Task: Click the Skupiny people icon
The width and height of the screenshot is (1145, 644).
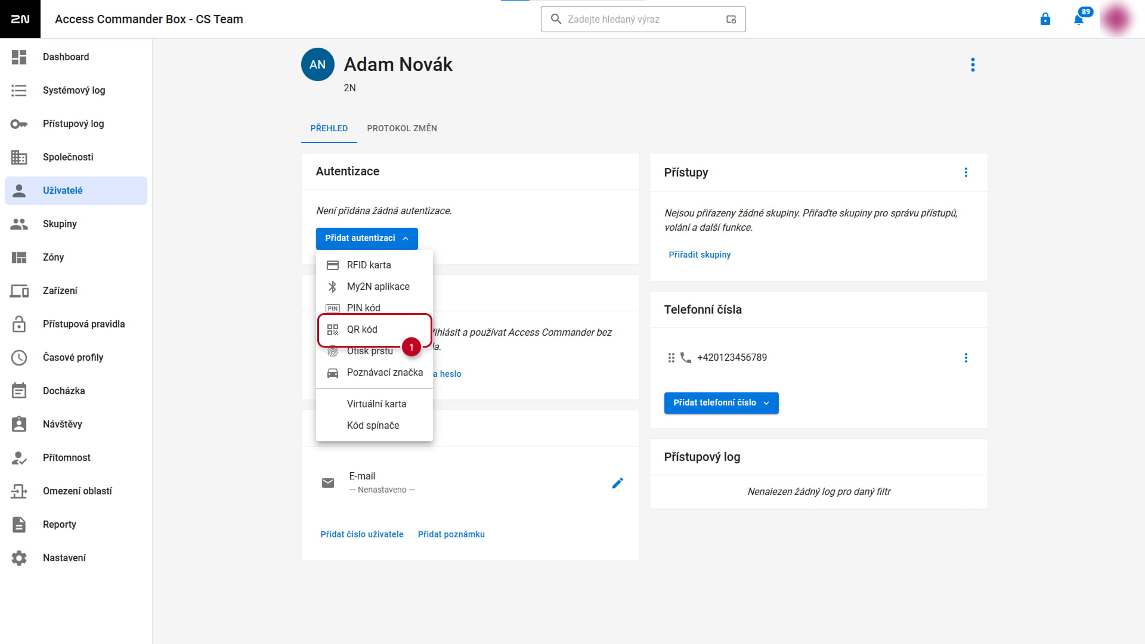Action: (19, 224)
